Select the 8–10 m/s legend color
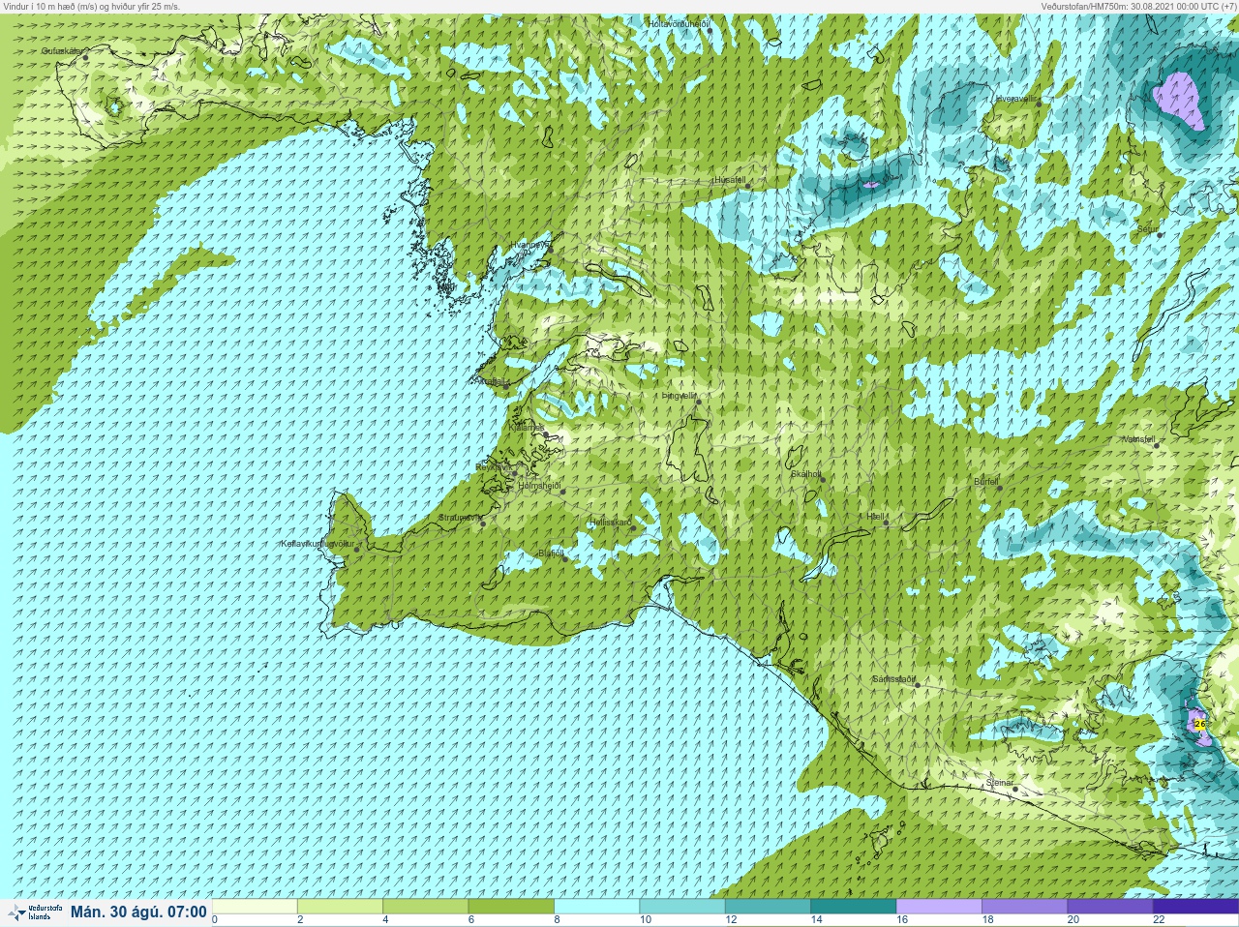The width and height of the screenshot is (1239, 927). 597,907
